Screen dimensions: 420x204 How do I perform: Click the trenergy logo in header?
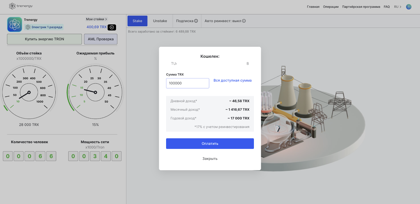point(21,6)
